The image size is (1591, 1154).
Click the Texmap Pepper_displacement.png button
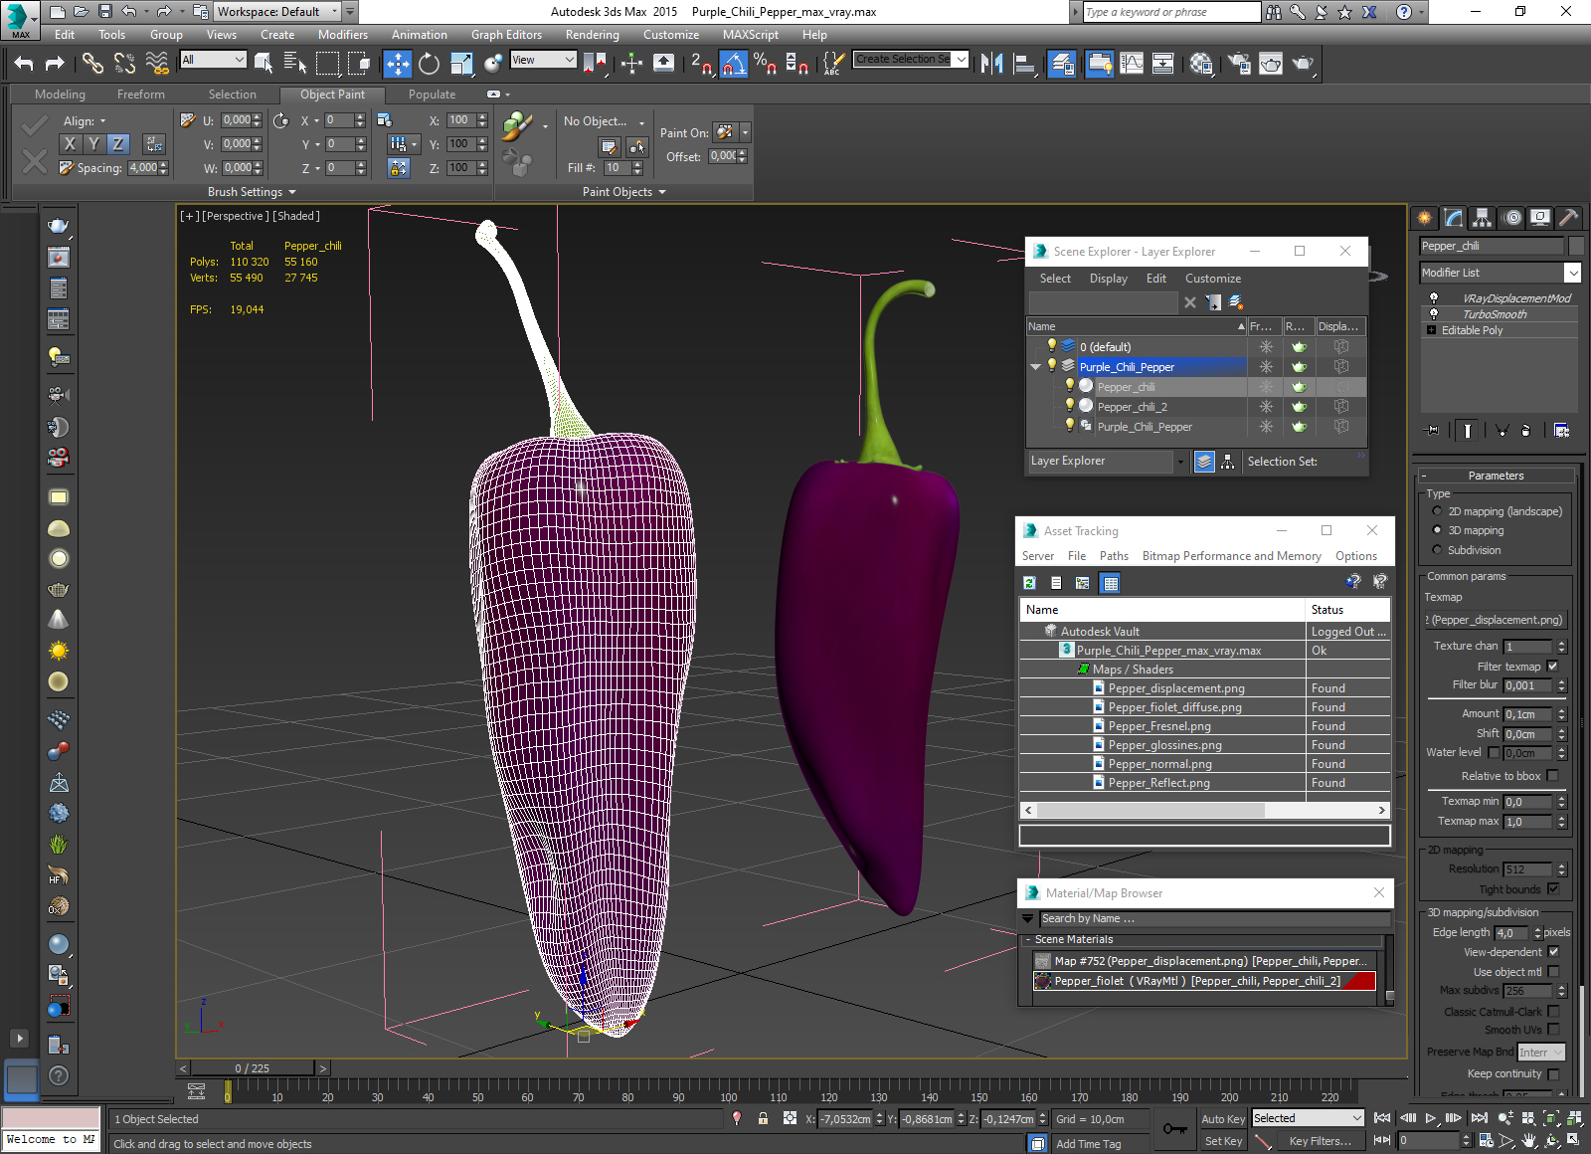[1496, 620]
